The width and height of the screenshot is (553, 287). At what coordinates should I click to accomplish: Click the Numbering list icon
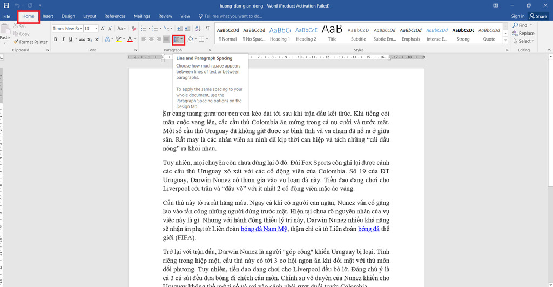pos(155,29)
